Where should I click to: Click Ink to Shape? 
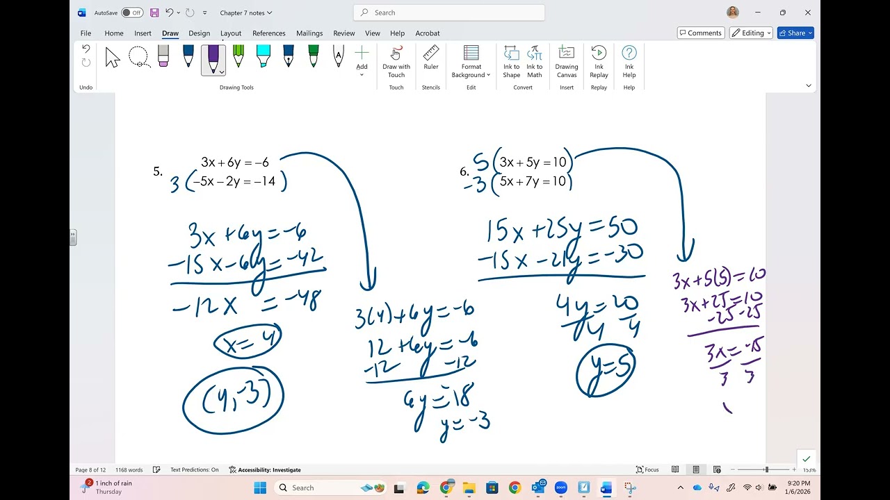point(512,62)
